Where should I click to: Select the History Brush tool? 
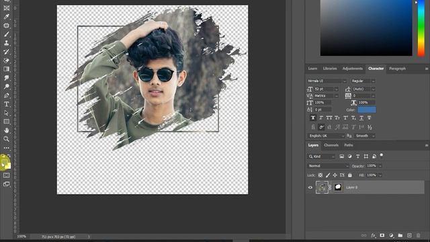pos(6,52)
